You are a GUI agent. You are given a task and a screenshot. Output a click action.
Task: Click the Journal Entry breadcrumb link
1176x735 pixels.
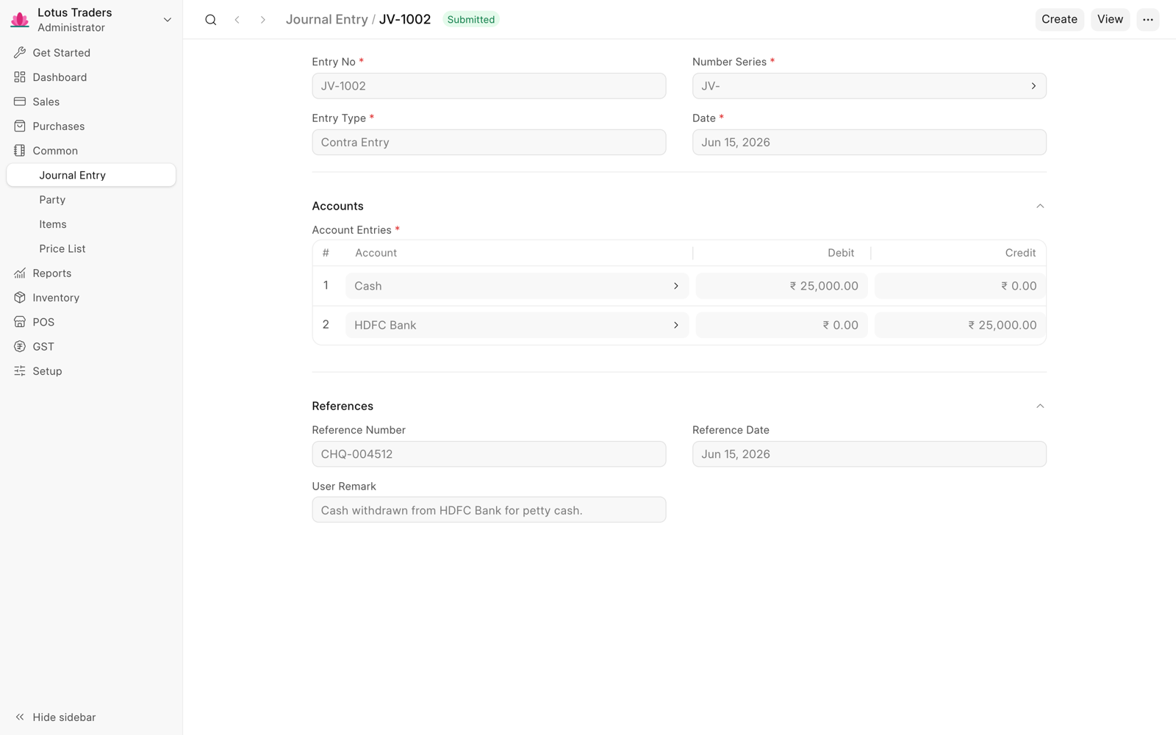326,20
